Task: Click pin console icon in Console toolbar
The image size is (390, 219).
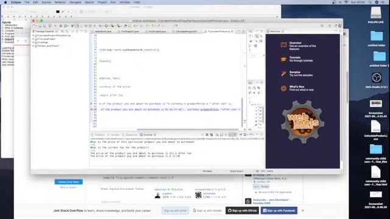Action: (x=241, y=135)
